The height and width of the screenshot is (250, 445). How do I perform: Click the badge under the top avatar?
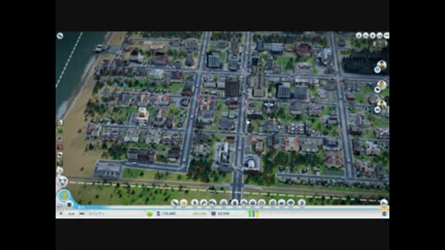pos(377,70)
